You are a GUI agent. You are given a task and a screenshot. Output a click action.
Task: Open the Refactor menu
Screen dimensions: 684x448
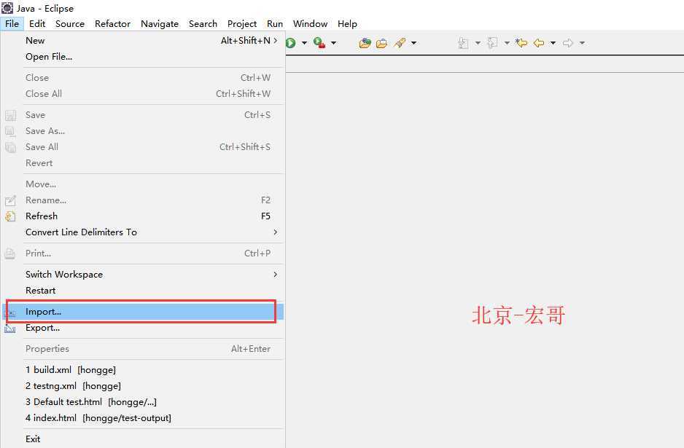pos(112,23)
